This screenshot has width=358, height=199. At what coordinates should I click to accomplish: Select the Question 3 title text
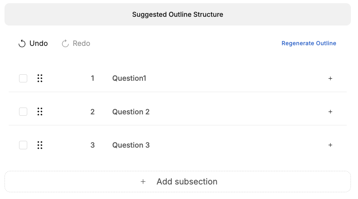tap(131, 145)
